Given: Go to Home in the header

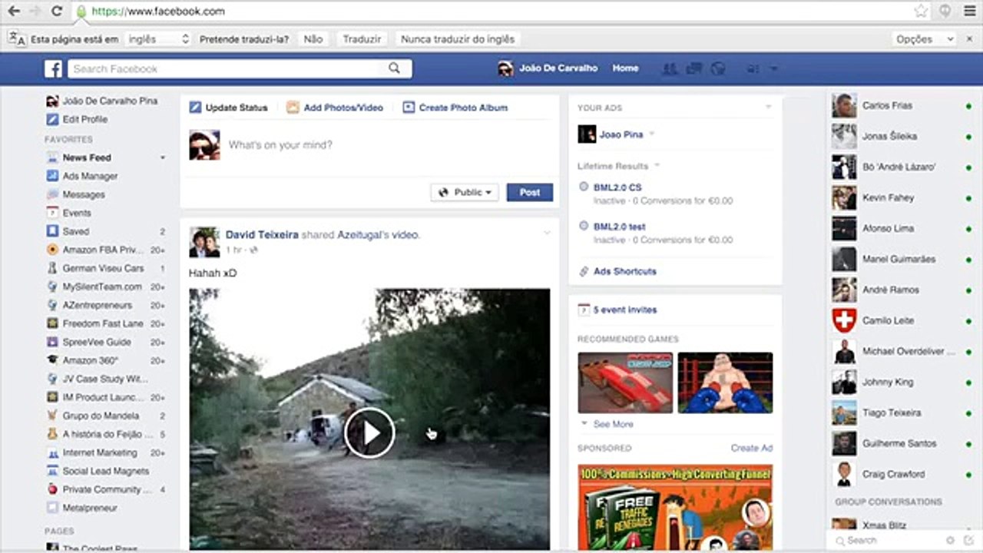Looking at the screenshot, I should click(x=625, y=68).
